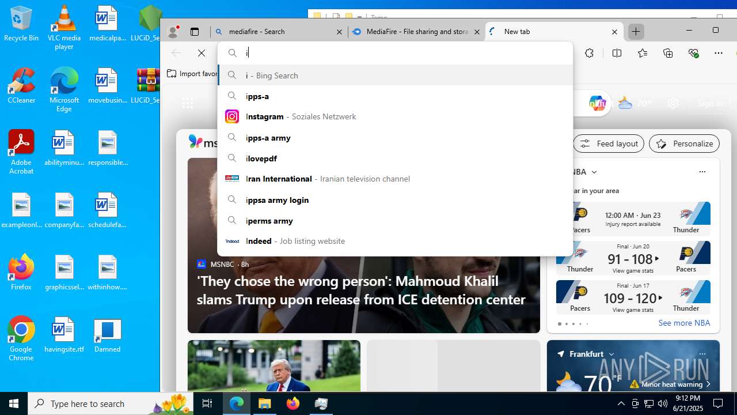The image size is (737, 415).
Task: Open the Personalize button
Action: coord(684,144)
